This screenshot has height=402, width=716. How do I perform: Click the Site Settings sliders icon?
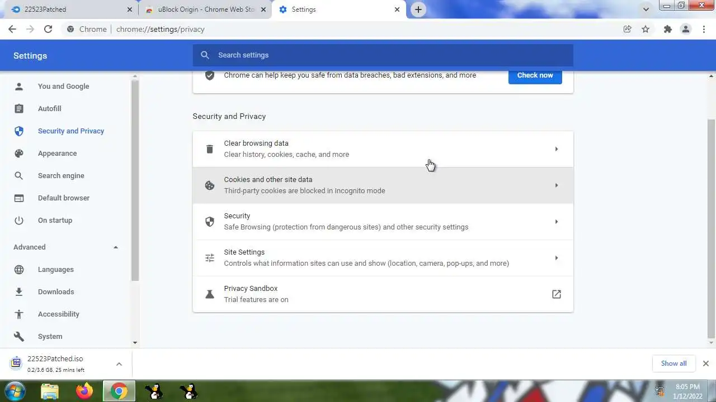[210, 258]
